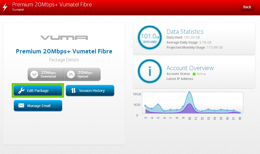Click the envelope icon on Manage Email

click(x=21, y=106)
